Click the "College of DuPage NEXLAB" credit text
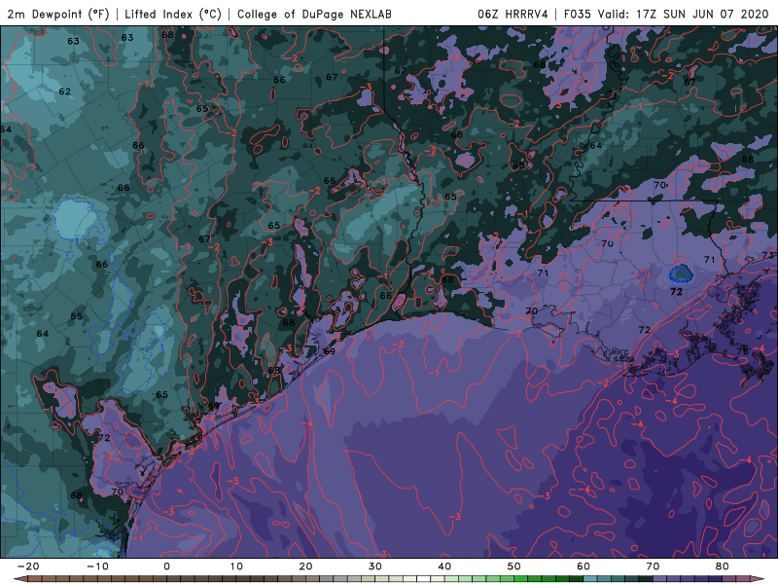The image size is (778, 584). 314,14
